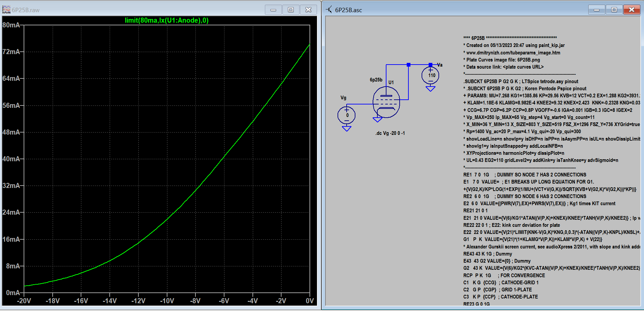
Task: Click the waveform icon in 6P25B.raw title bar
Action: coord(6,9)
